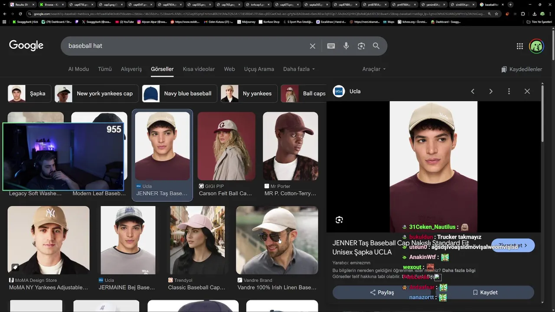Open the Google account avatar menu
This screenshot has height=312, width=555.
[x=537, y=46]
